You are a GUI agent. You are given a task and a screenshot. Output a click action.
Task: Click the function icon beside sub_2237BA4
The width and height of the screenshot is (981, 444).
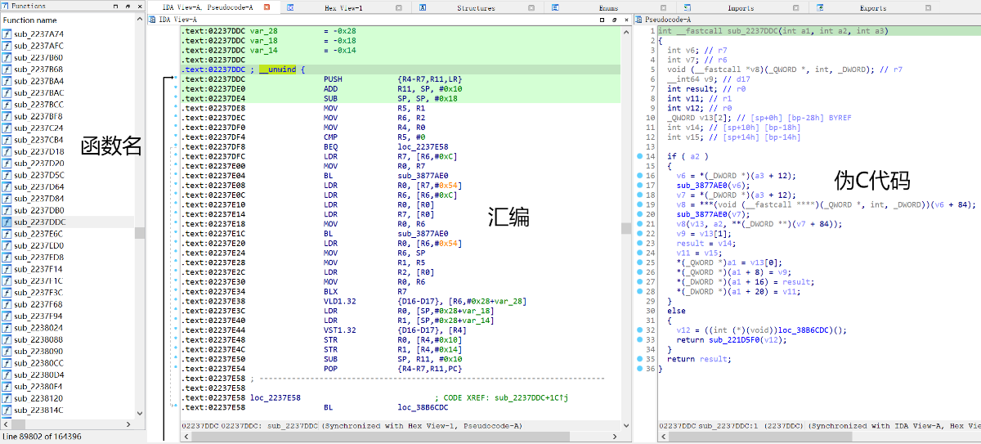click(7, 81)
